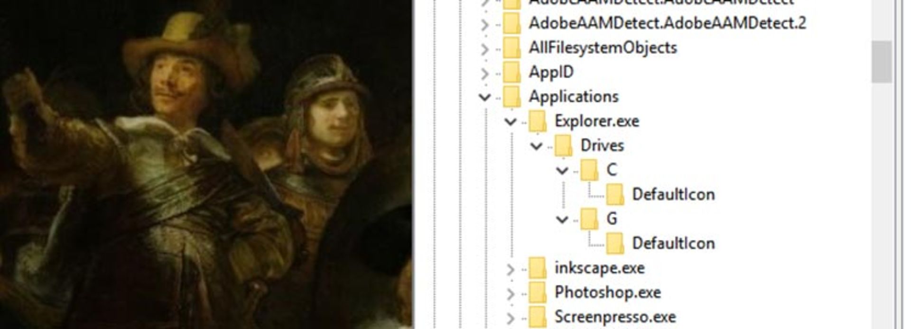Screen dimensions: 911x329
Task: Collapse the Applications key
Action: pyautogui.click(x=484, y=98)
